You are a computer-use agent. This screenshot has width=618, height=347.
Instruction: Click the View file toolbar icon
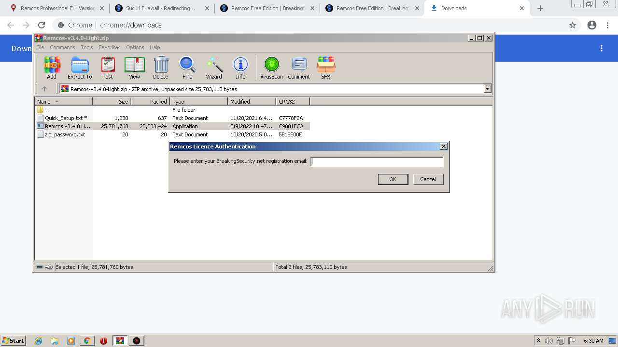click(x=134, y=67)
